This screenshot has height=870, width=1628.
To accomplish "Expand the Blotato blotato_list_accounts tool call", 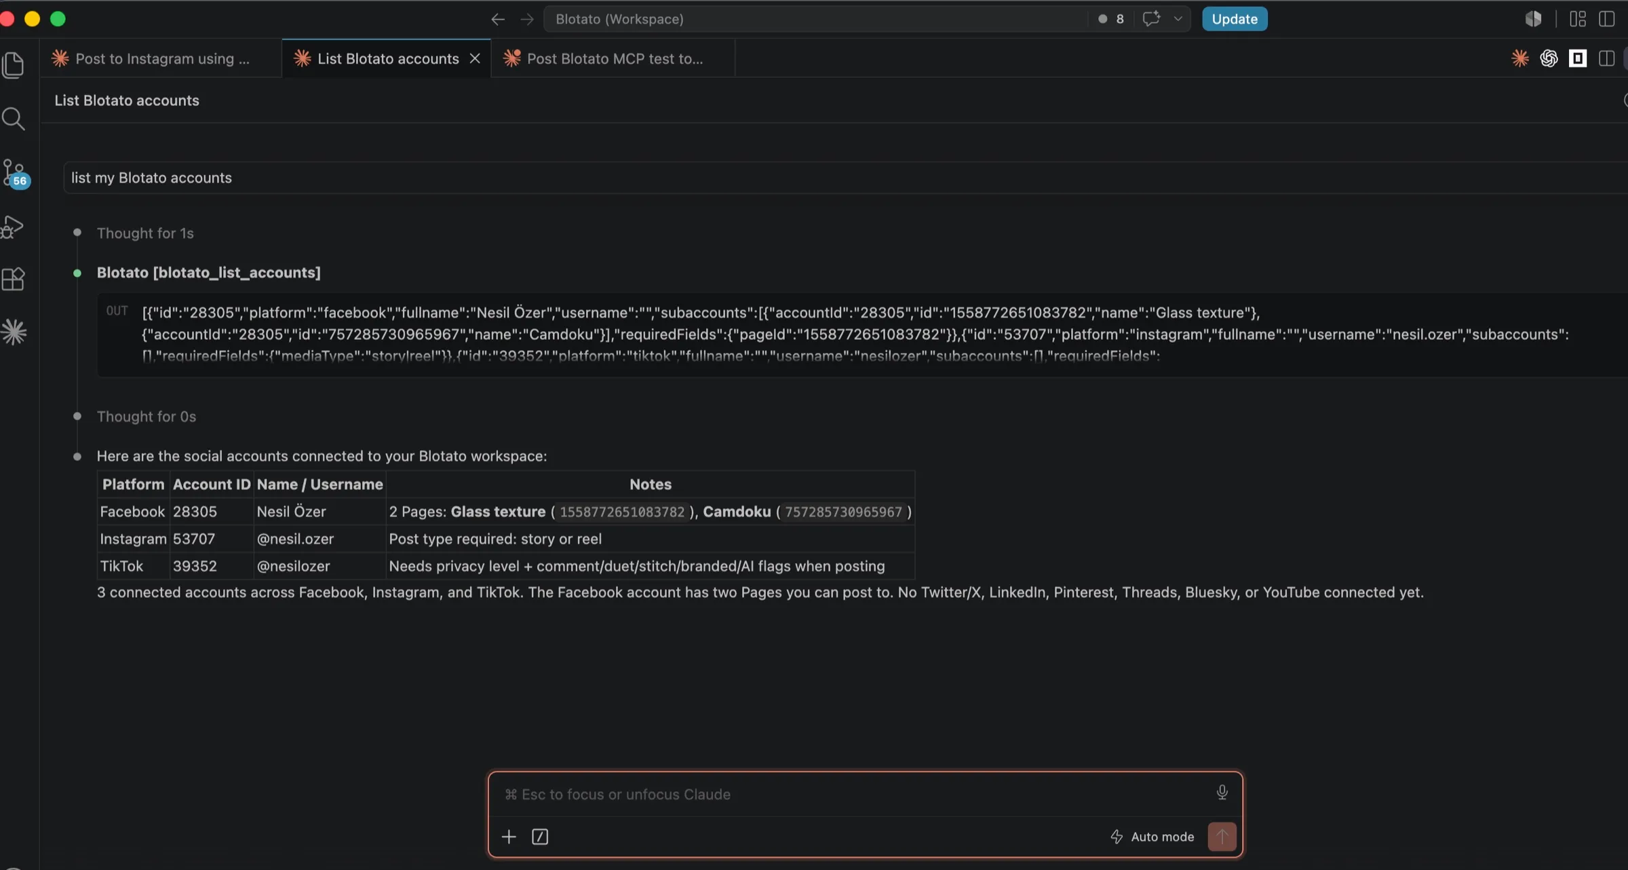I will click(x=208, y=272).
